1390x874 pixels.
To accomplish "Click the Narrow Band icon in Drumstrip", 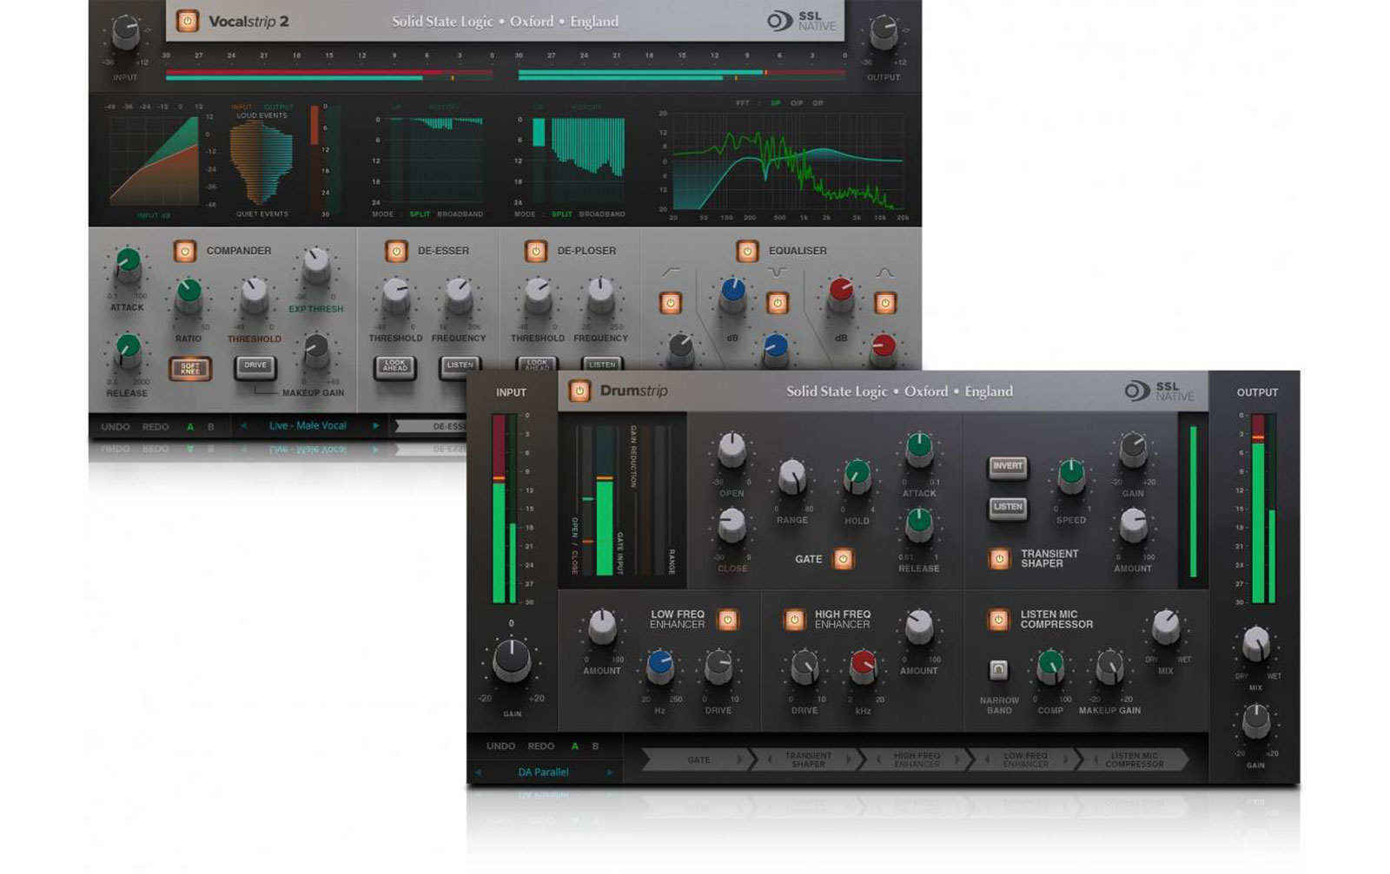I will pyautogui.click(x=999, y=669).
